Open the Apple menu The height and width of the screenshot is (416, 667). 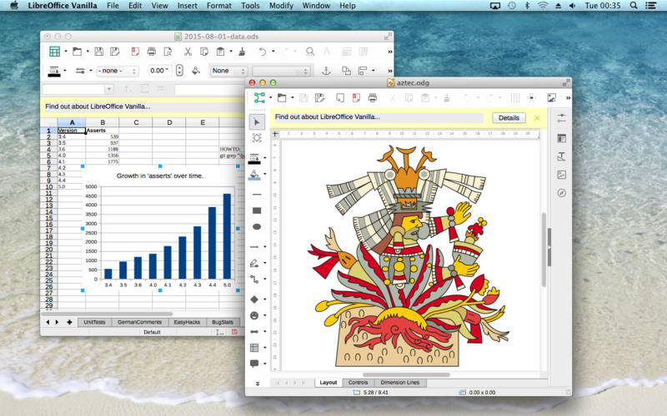coord(13,6)
